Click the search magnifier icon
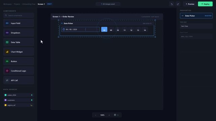 click(6, 15)
